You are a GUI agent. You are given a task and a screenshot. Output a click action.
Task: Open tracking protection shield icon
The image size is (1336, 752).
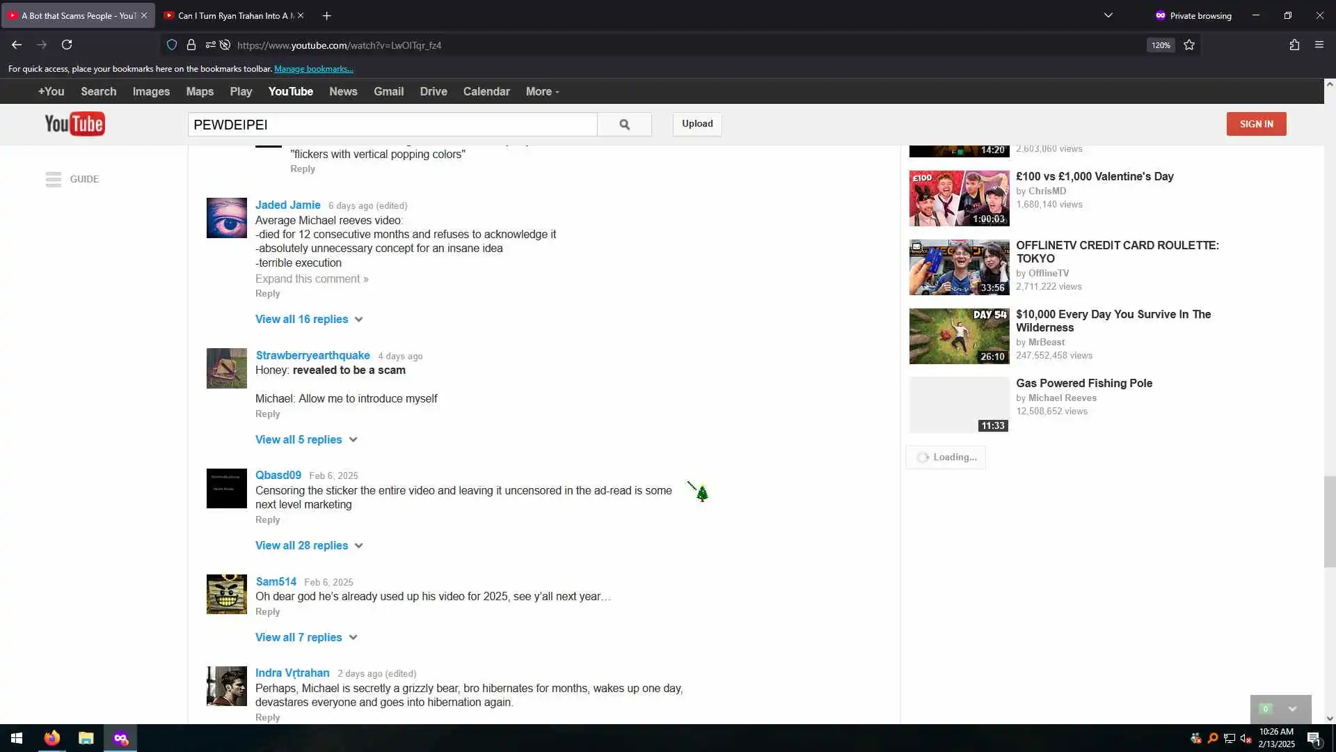coord(172,45)
